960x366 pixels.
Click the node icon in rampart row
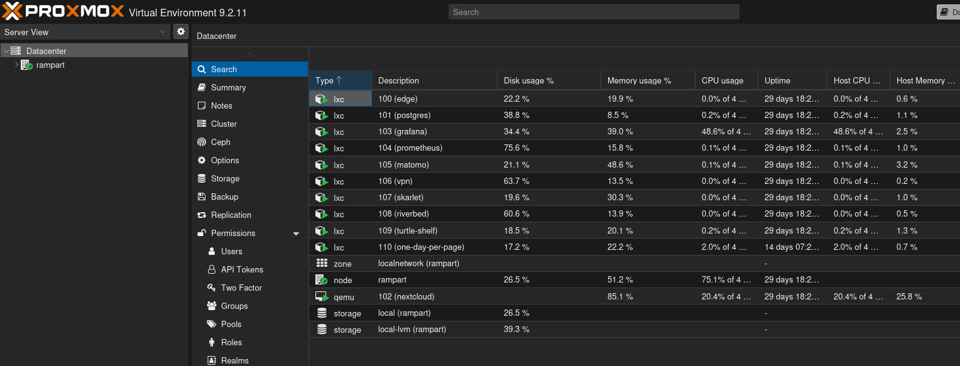pos(322,280)
